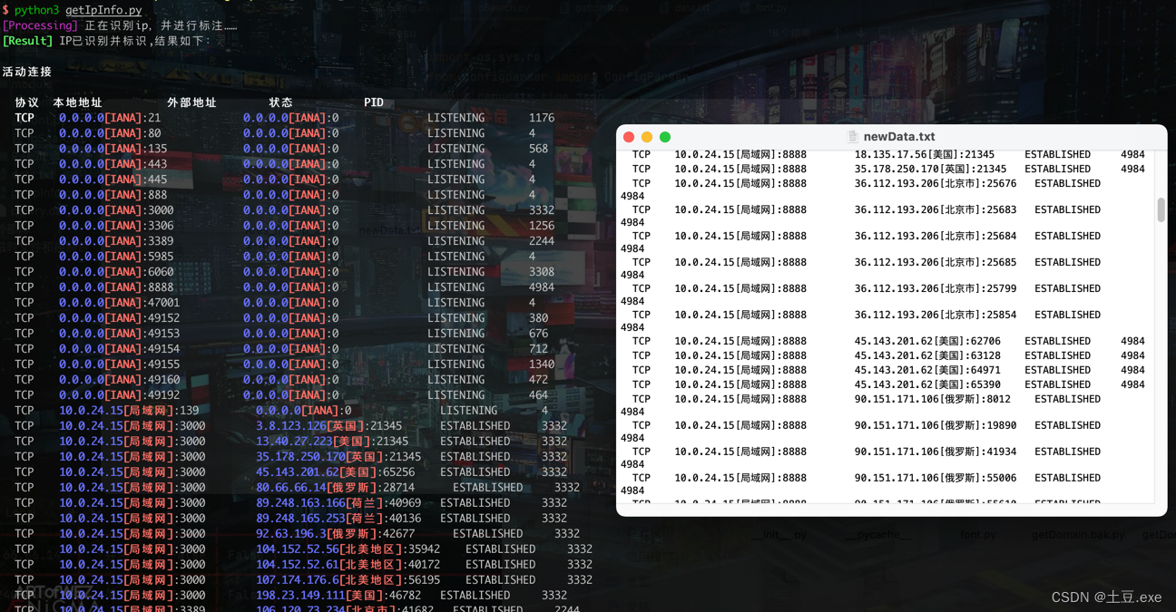Open the getDomain.bak.py file on the desktop
Screen dimensions: 1176x612
[1077, 534]
